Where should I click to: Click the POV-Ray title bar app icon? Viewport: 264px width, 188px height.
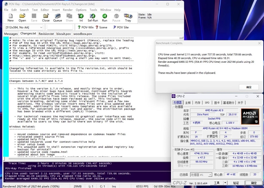tap(6, 4)
